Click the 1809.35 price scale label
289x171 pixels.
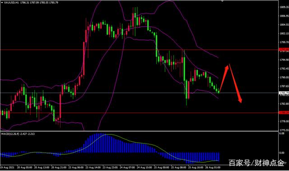284,7
